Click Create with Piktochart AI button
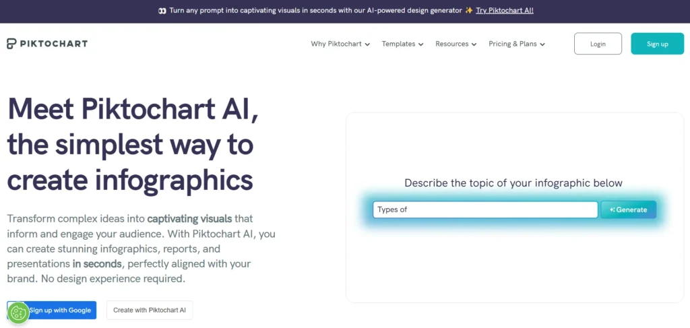 (150, 310)
